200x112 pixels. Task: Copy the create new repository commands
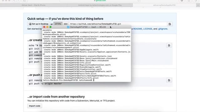[169, 45]
